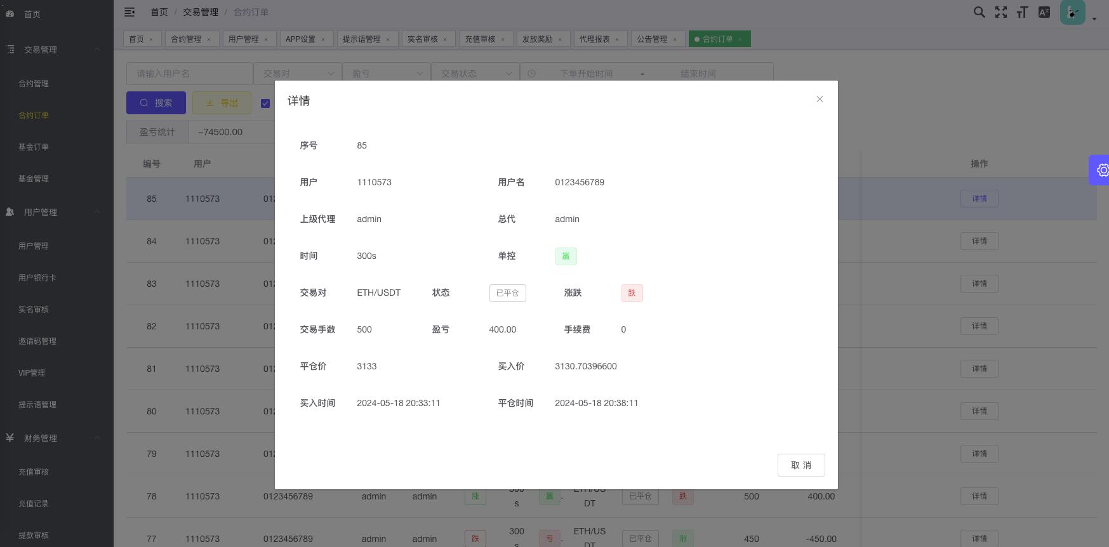Click the 取消 button in dialog
This screenshot has width=1109, height=547.
click(x=800, y=465)
